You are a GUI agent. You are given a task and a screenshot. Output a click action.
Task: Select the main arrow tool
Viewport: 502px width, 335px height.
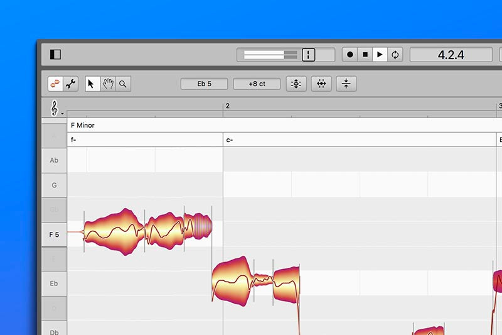tap(92, 84)
